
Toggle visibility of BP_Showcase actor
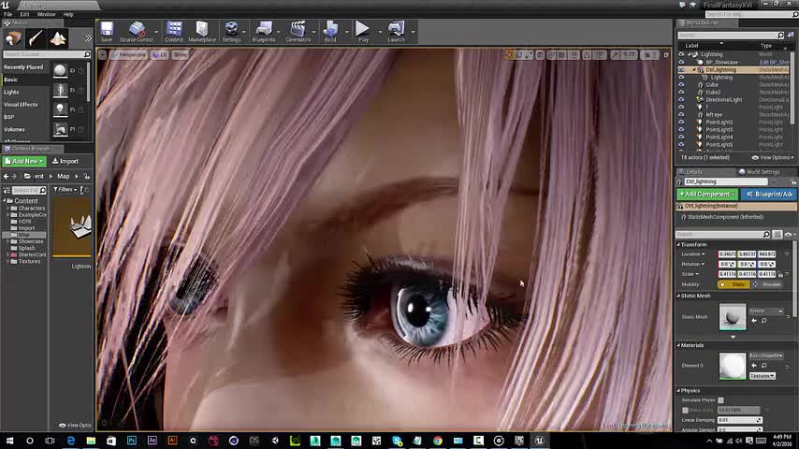(681, 62)
